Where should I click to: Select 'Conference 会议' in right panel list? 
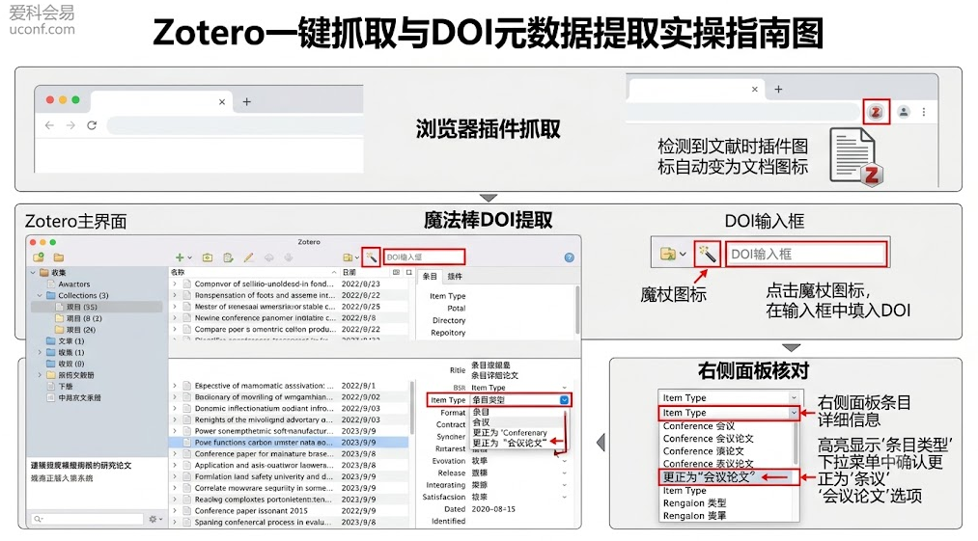point(699,426)
